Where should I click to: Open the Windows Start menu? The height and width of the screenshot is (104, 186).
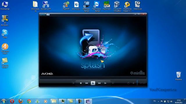tap(3, 101)
